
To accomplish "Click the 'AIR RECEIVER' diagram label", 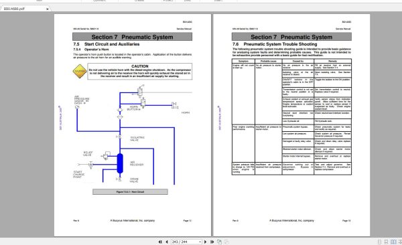I will [x=137, y=163].
